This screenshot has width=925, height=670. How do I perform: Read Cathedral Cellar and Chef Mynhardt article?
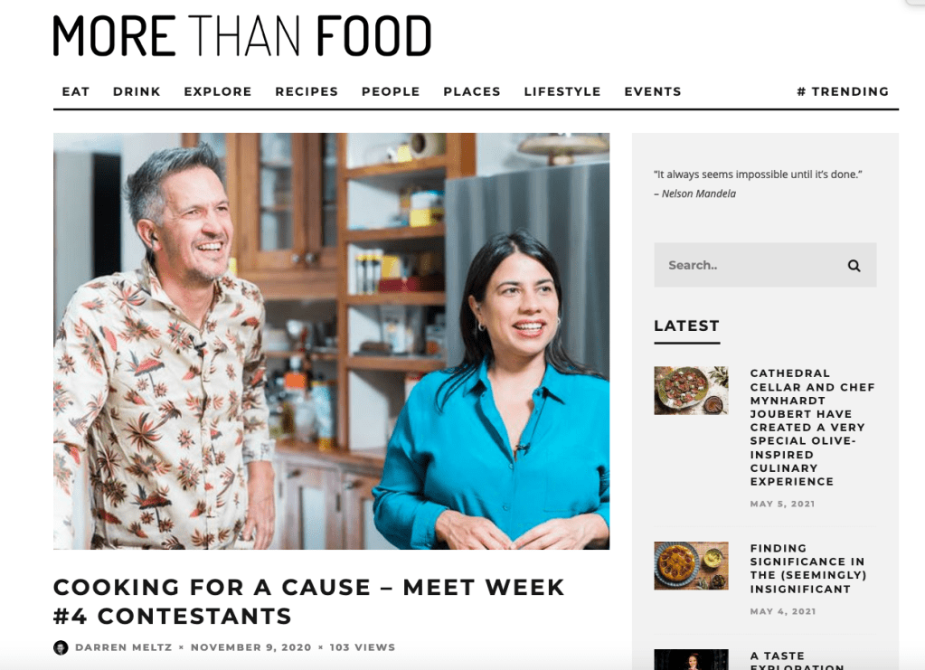point(812,428)
